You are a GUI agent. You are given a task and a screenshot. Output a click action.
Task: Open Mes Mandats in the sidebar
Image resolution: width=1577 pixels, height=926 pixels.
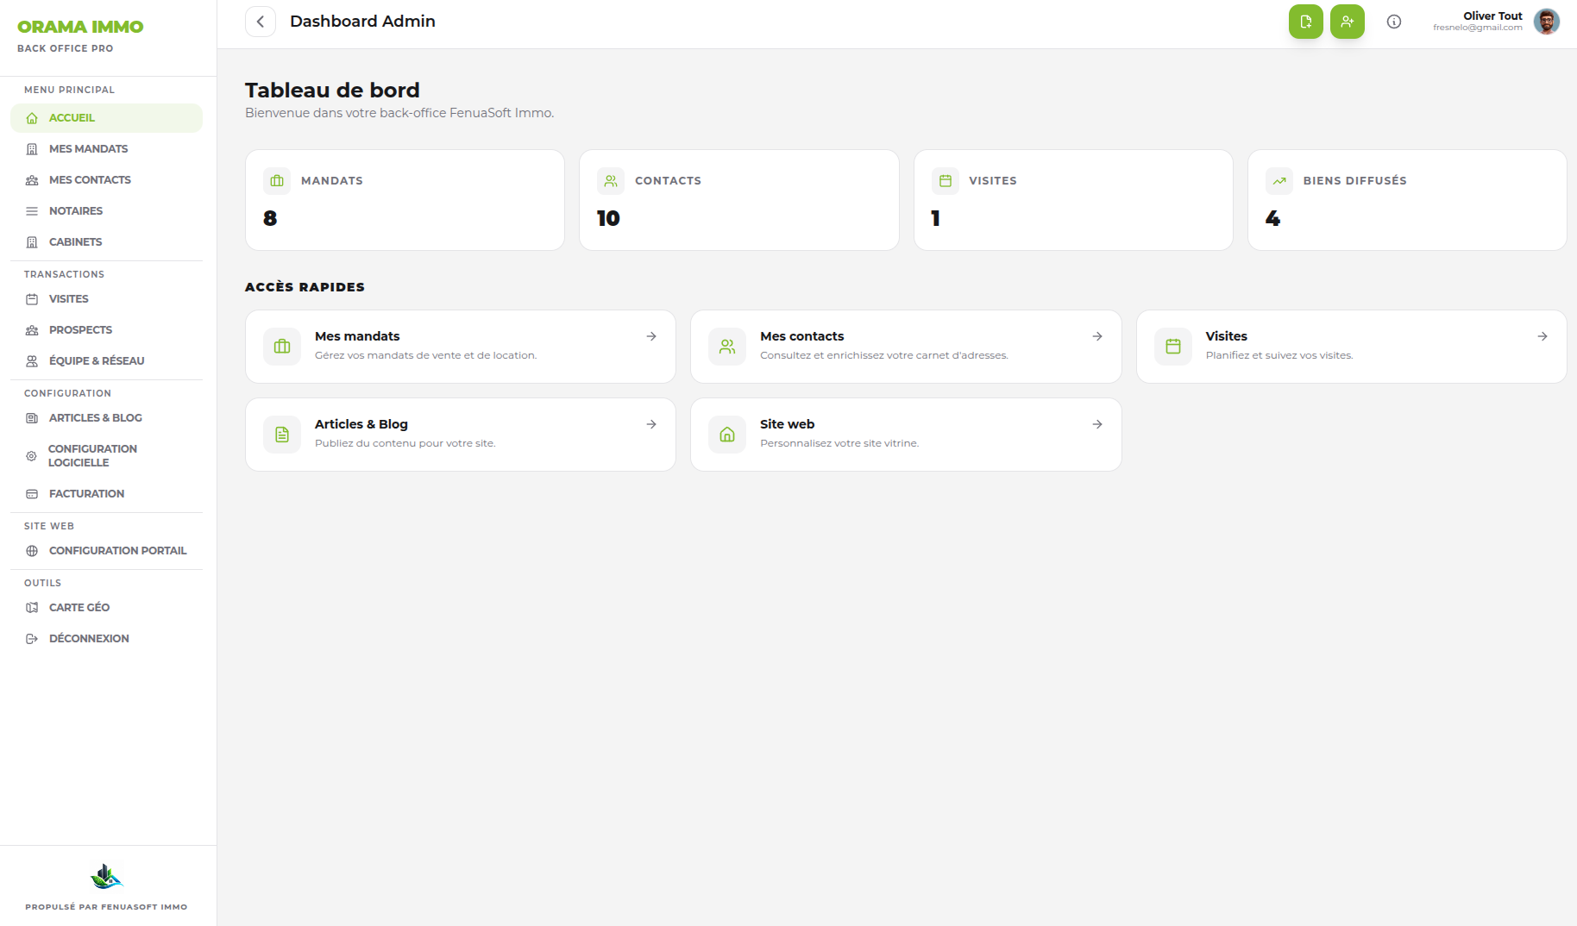click(x=106, y=149)
